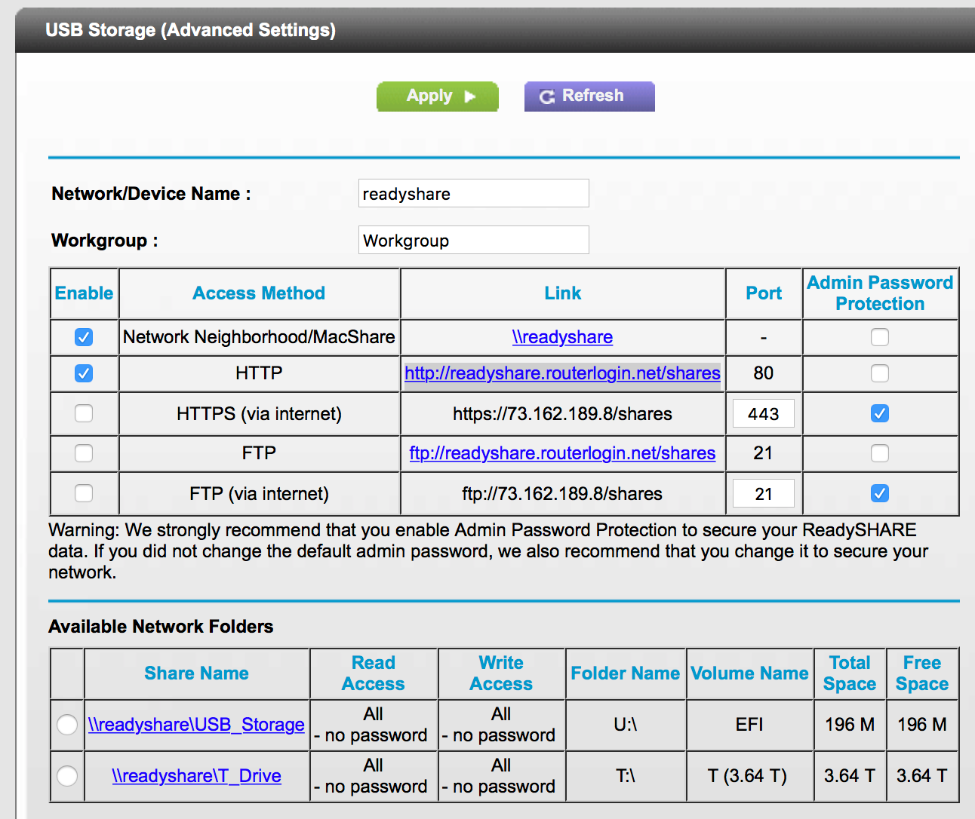The height and width of the screenshot is (819, 975).
Task: Click the Network/Device Name input field
Action: tap(473, 193)
